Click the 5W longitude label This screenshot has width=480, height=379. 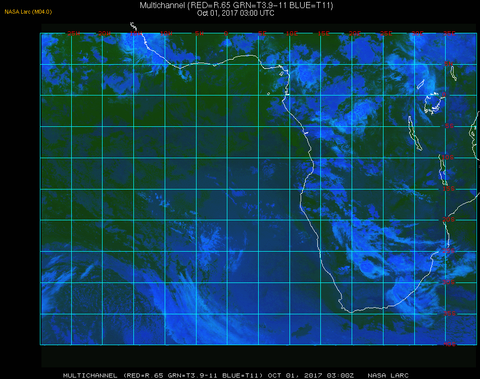[x=199, y=33]
